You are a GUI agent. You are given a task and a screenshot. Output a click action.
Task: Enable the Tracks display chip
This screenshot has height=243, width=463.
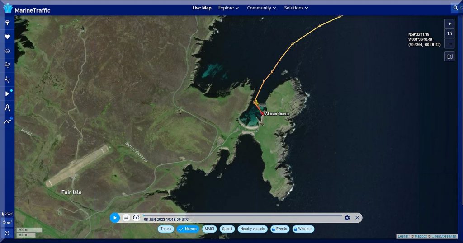pos(166,229)
